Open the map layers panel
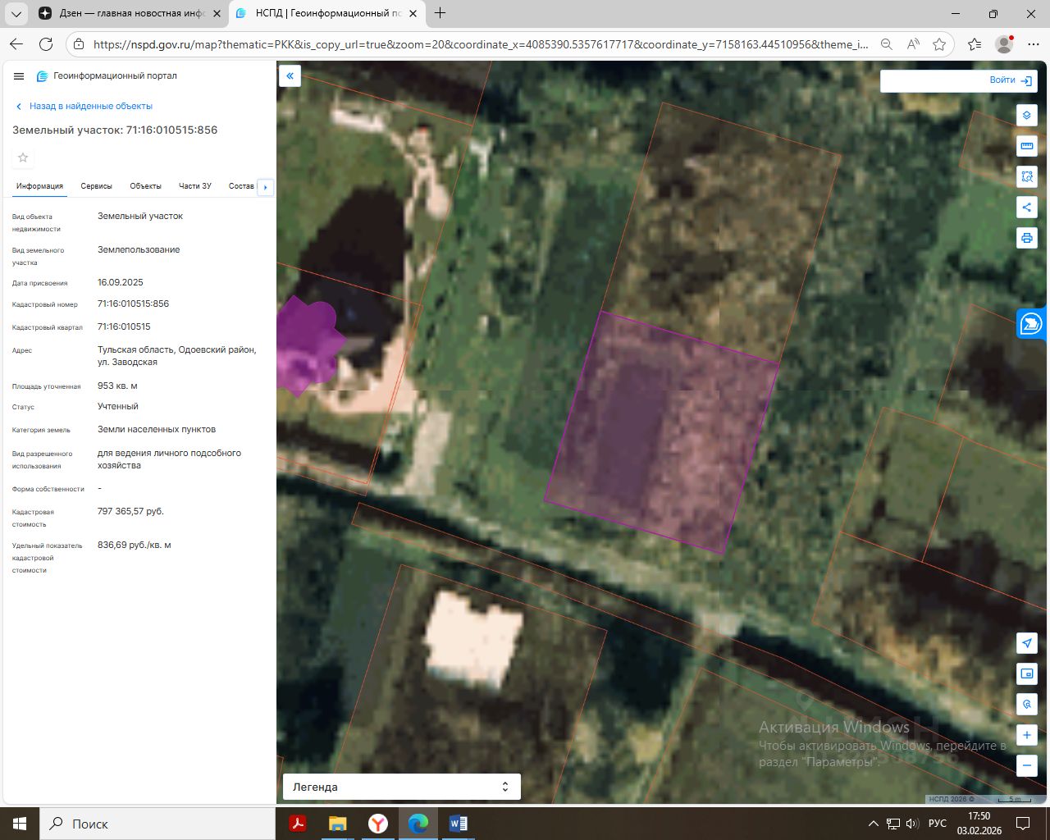Screen dimensions: 1050x840 click(x=1027, y=116)
